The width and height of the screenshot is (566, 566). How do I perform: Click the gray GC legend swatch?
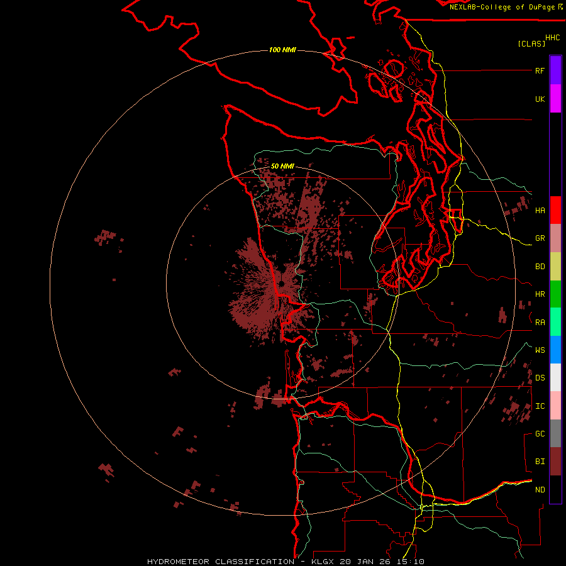[x=555, y=433]
